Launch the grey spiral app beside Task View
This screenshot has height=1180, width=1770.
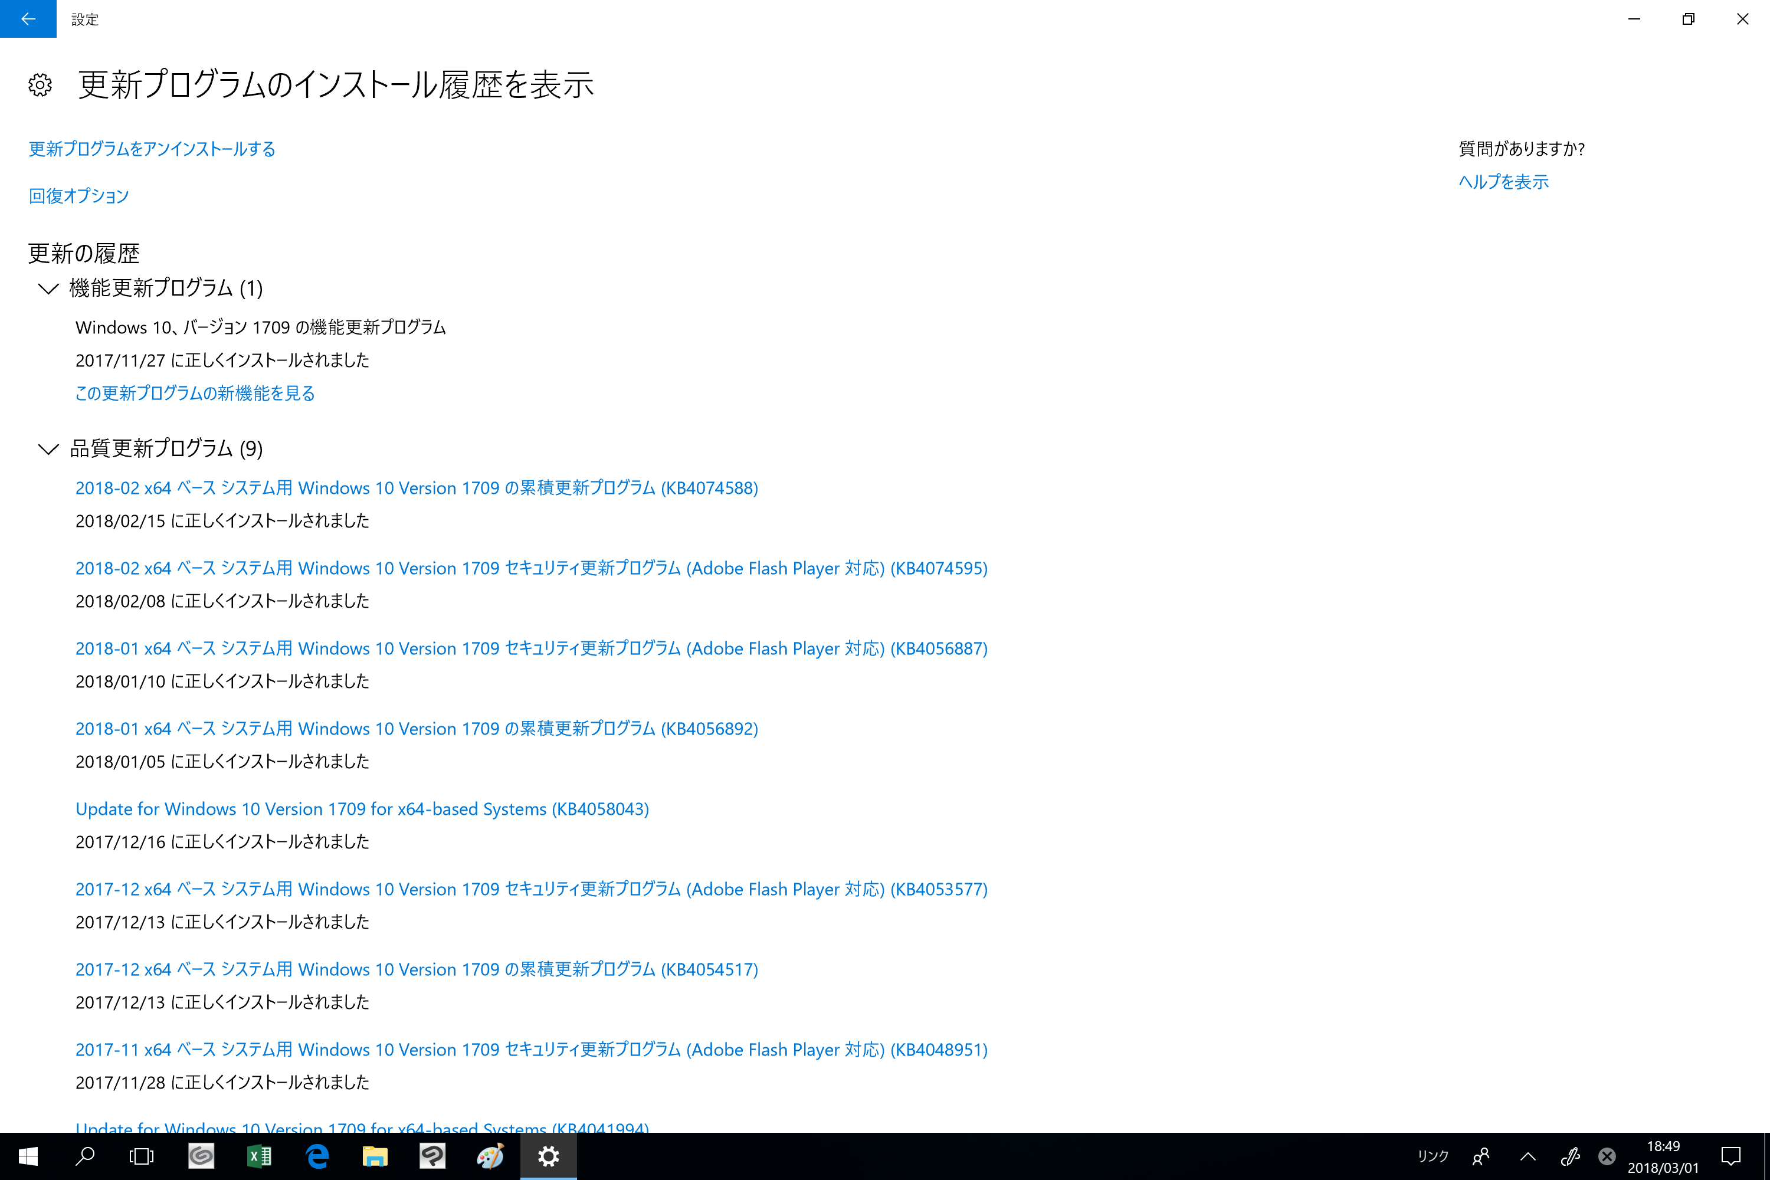201,1156
